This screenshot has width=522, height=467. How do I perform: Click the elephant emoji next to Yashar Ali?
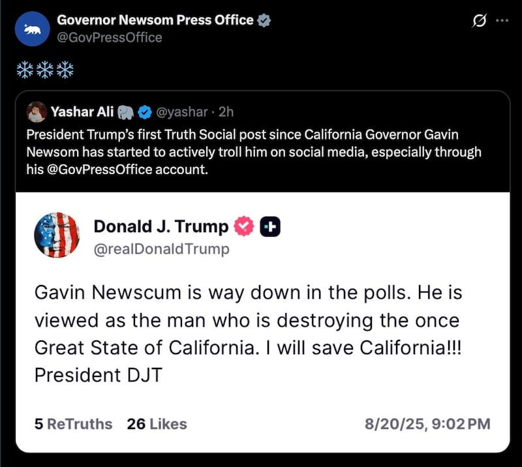coord(126,112)
